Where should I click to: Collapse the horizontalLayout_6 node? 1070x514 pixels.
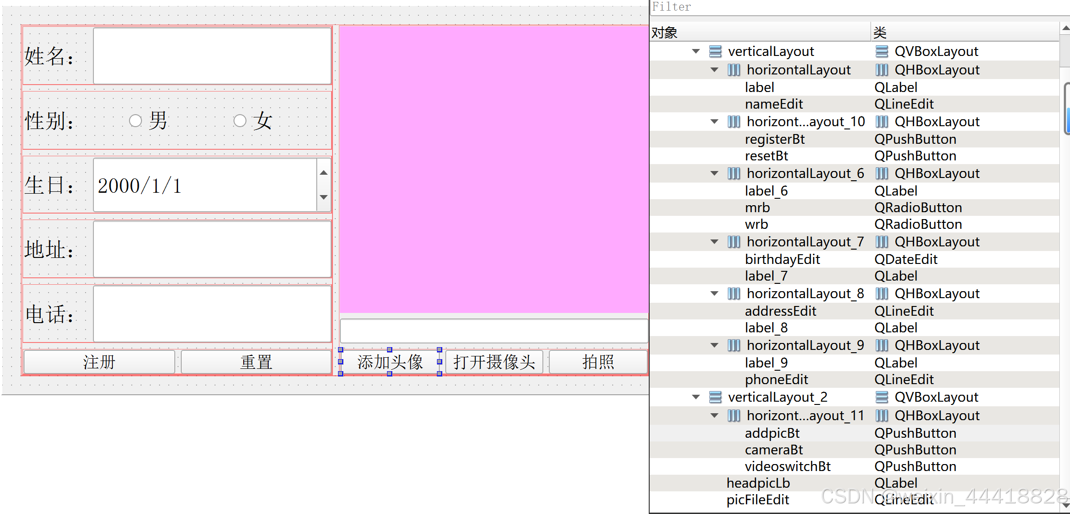click(x=714, y=173)
